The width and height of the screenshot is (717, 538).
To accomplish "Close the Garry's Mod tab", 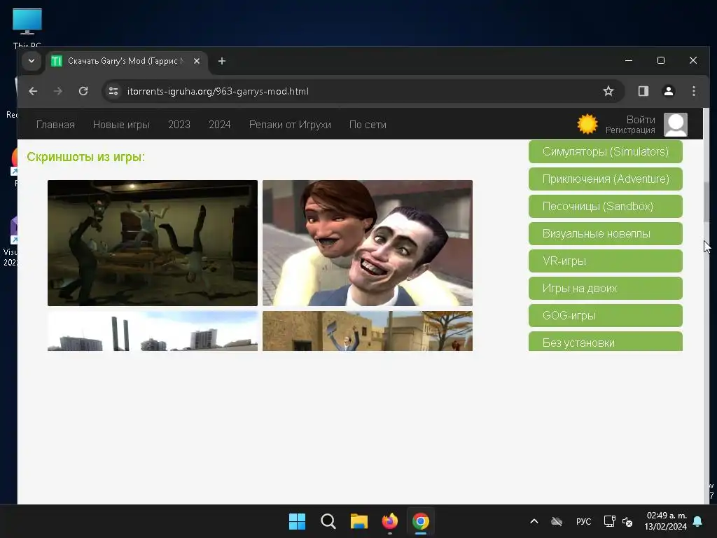I will point(197,61).
